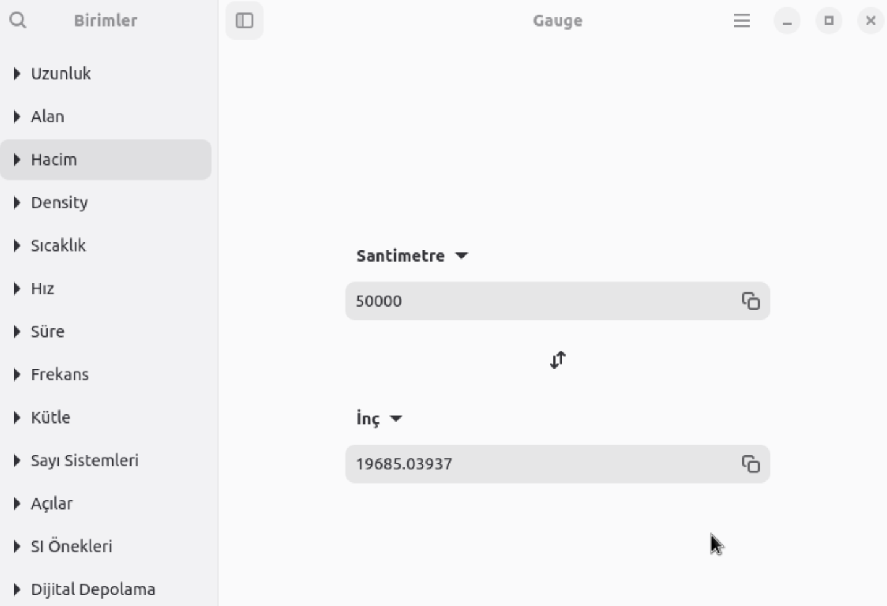The height and width of the screenshot is (606, 887).
Task: Open the hamburger main menu
Action: coord(742,20)
